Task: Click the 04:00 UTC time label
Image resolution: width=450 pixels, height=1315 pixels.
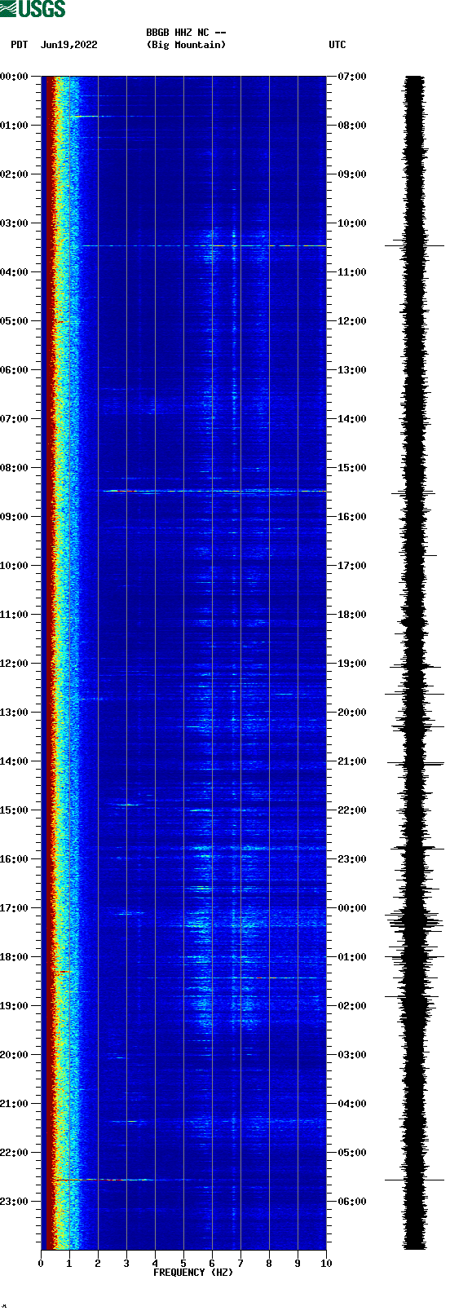Action: (x=352, y=1104)
